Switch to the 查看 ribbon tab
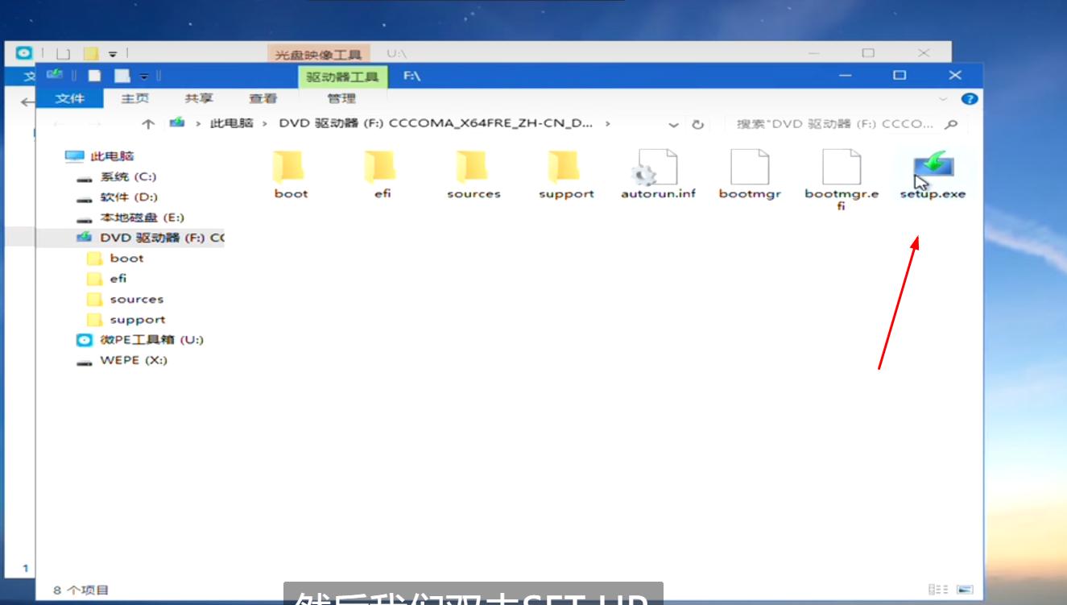Image resolution: width=1067 pixels, height=605 pixels. pos(263,98)
